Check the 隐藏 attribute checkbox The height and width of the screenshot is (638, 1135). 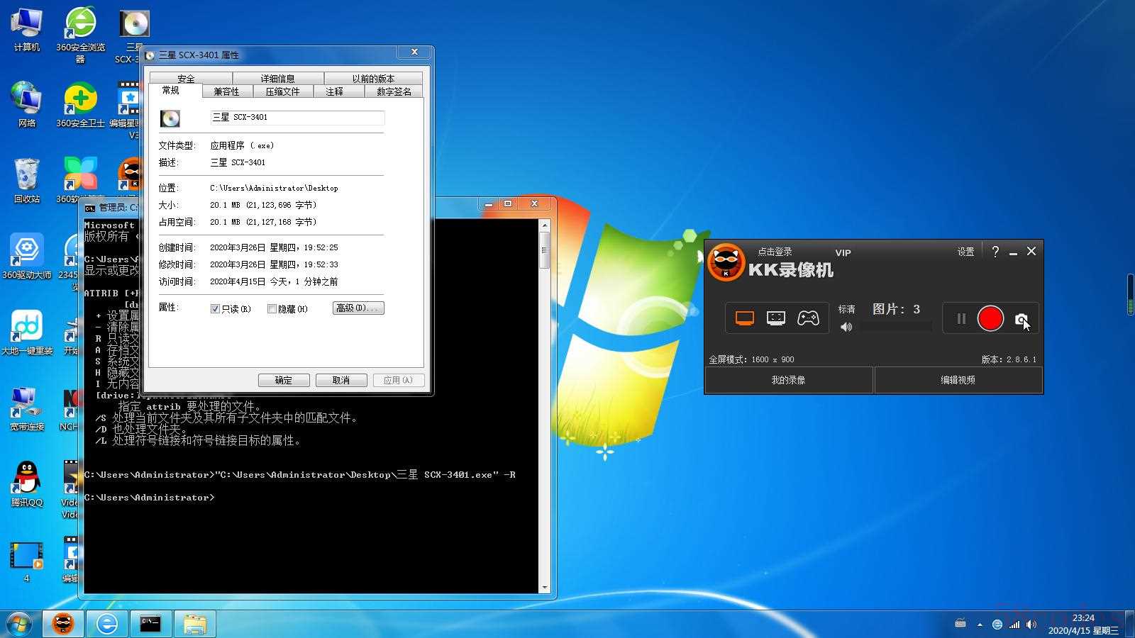click(272, 308)
